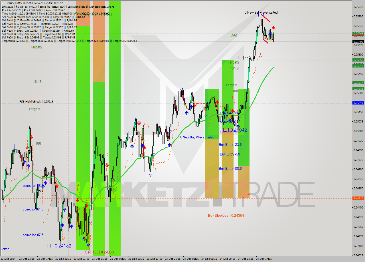This screenshot has width=365, height=262.
Task: Click the 'correction 61.8' label on the left side
Action: [33, 209]
